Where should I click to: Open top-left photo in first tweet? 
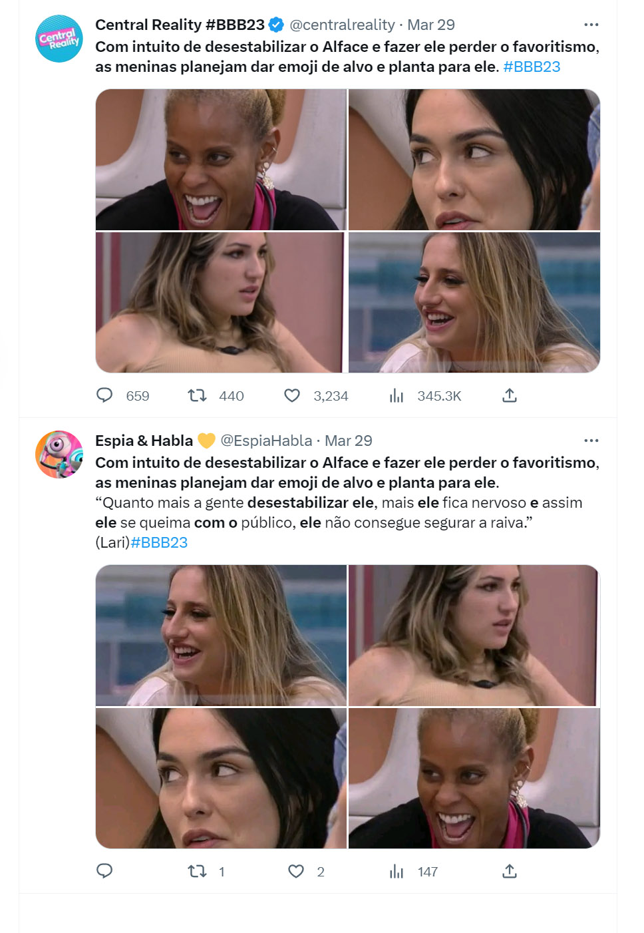(x=221, y=160)
